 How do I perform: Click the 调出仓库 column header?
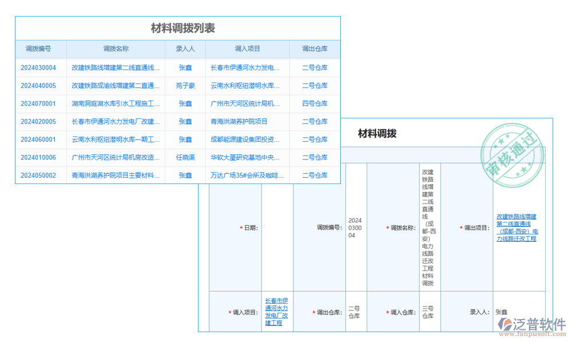(x=313, y=49)
